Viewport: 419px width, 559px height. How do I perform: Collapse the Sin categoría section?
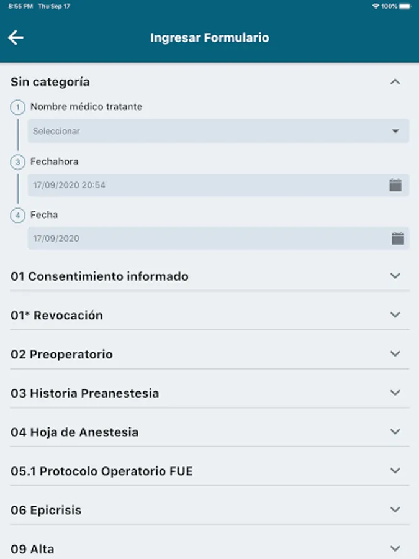tap(395, 82)
